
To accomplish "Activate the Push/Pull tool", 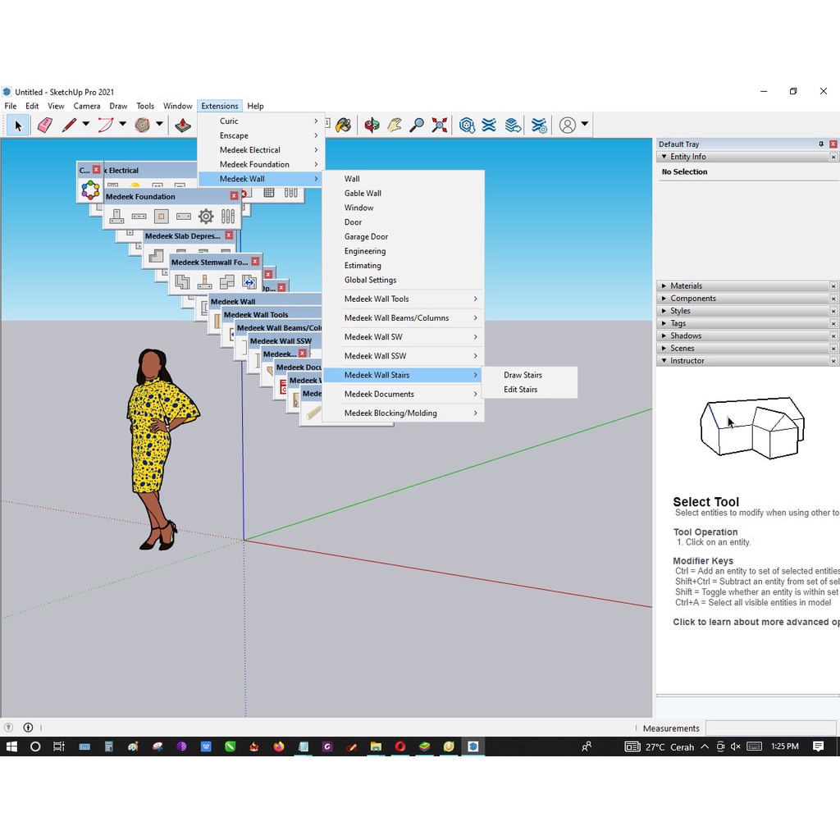I will pyautogui.click(x=183, y=126).
